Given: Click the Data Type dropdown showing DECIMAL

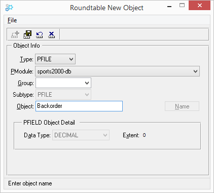Looking at the screenshot, I should [81, 135].
